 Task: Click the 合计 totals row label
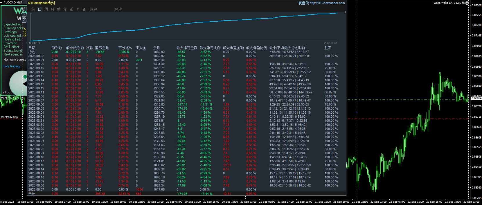coord(32,194)
